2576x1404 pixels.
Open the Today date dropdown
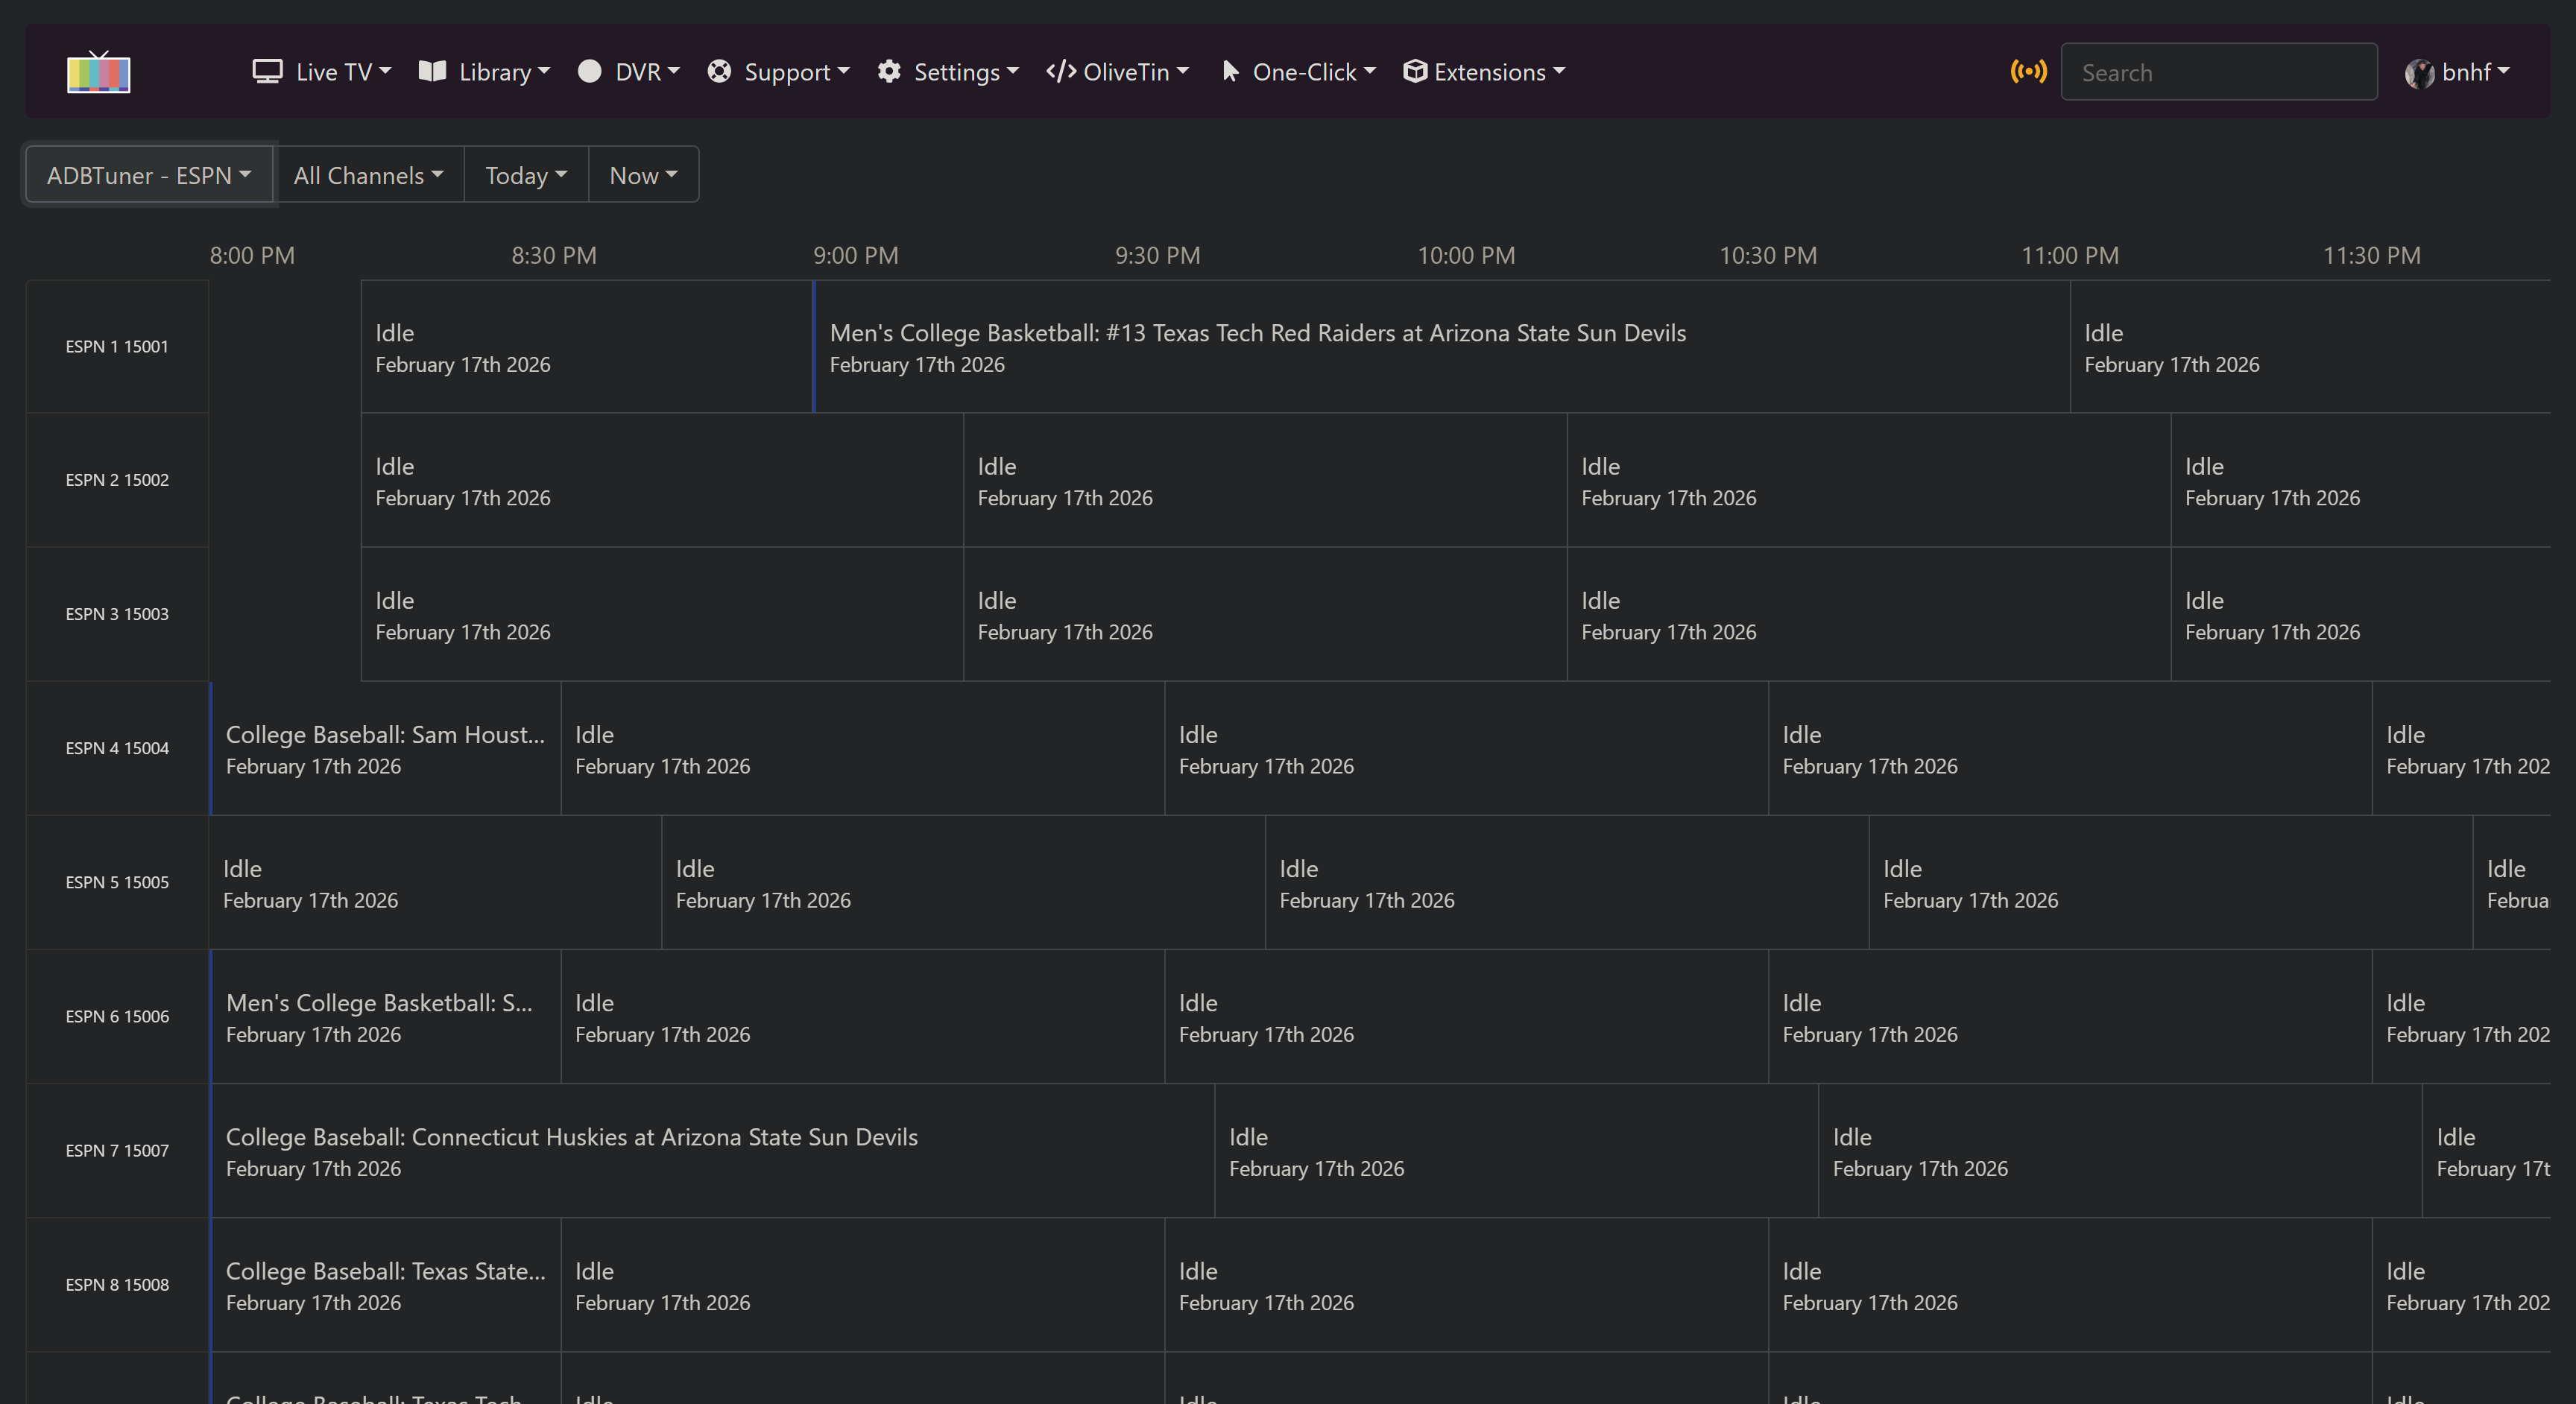(x=526, y=175)
